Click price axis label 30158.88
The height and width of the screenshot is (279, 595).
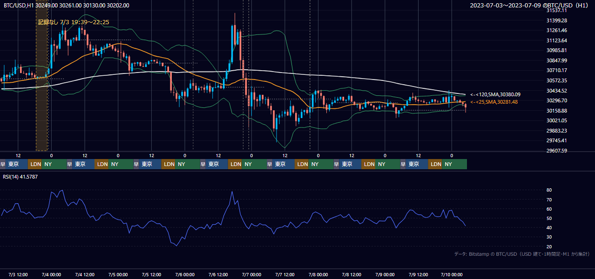click(x=556, y=111)
